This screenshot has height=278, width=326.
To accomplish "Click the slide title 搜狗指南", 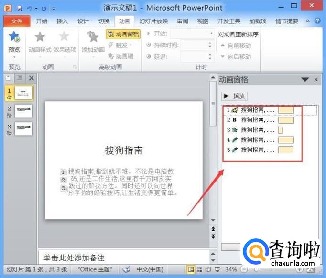I will [124, 150].
